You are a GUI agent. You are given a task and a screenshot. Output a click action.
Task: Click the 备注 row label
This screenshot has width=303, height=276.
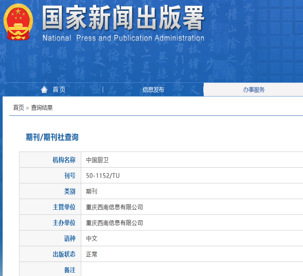70,270
